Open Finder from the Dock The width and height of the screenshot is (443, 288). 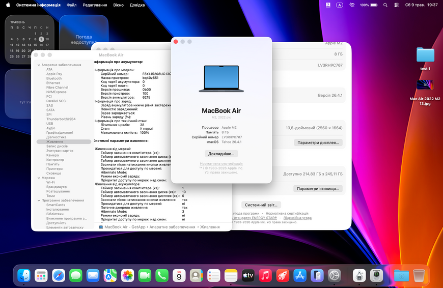click(x=24, y=275)
